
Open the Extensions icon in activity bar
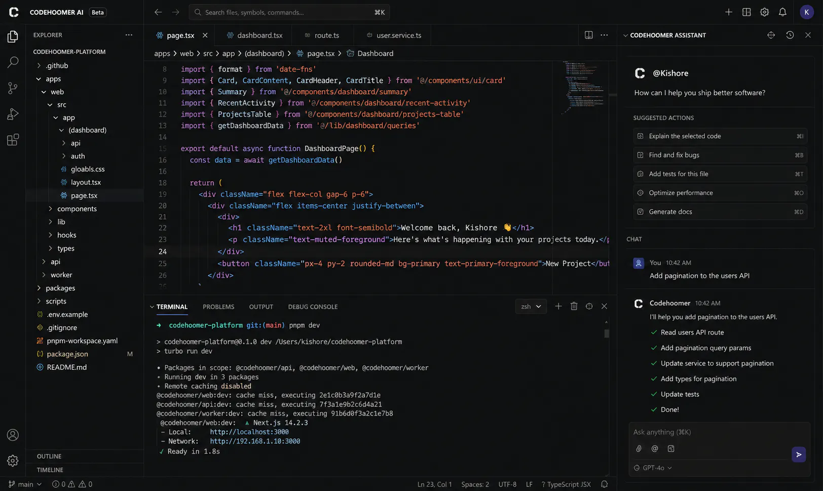tap(13, 140)
